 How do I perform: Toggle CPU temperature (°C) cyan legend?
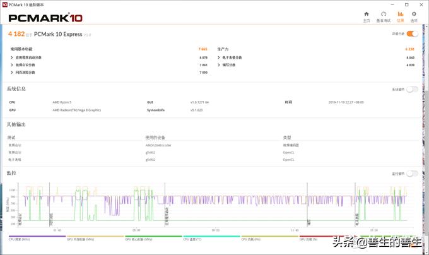[x=211, y=238]
